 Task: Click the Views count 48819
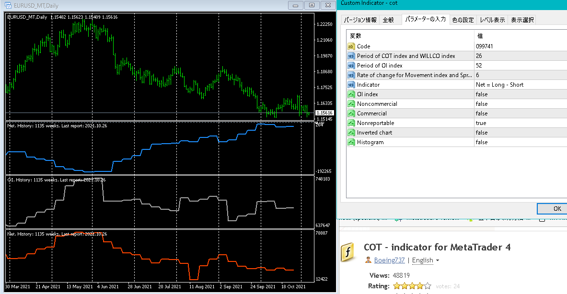401,275
